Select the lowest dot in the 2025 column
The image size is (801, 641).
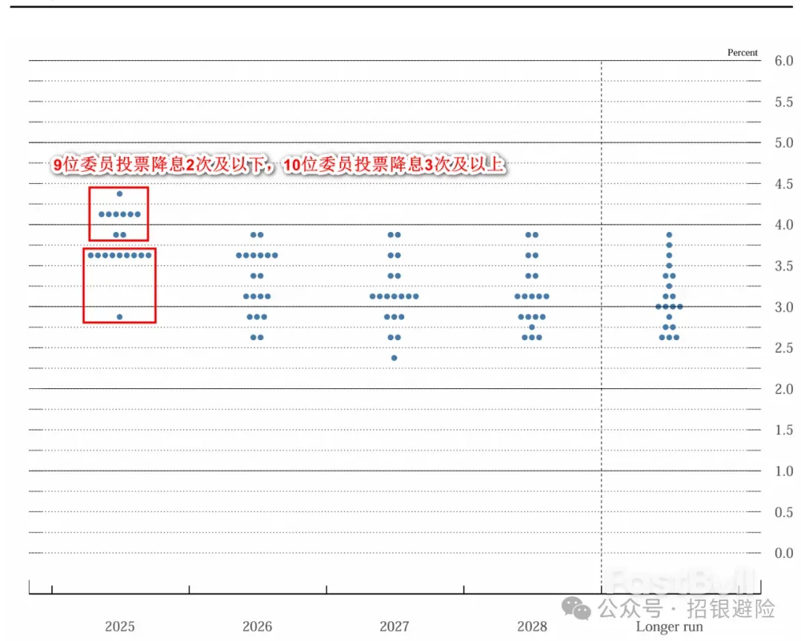(x=119, y=317)
